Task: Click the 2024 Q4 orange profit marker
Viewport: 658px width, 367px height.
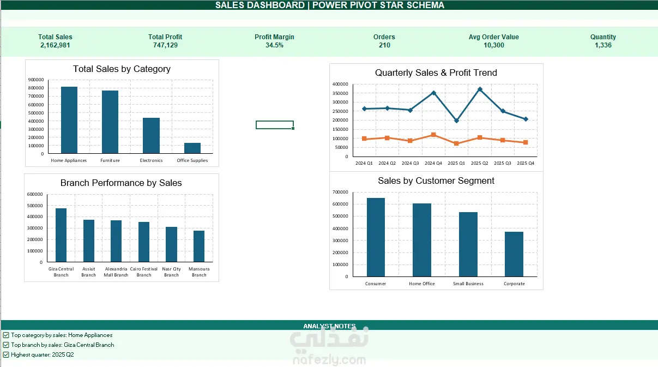Action: (x=433, y=135)
